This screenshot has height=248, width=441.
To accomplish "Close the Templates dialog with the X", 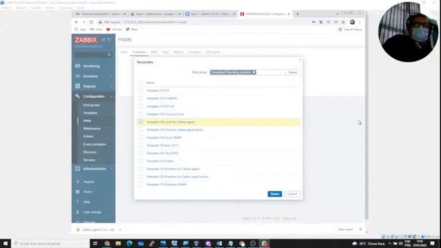I will pyautogui.click(x=300, y=60).
